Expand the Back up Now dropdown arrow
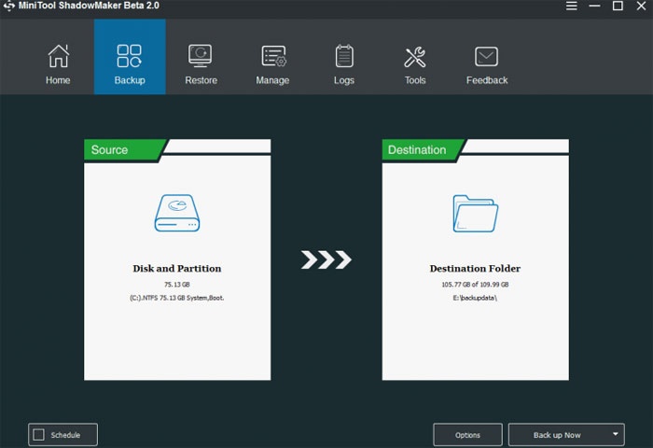 [x=616, y=434]
